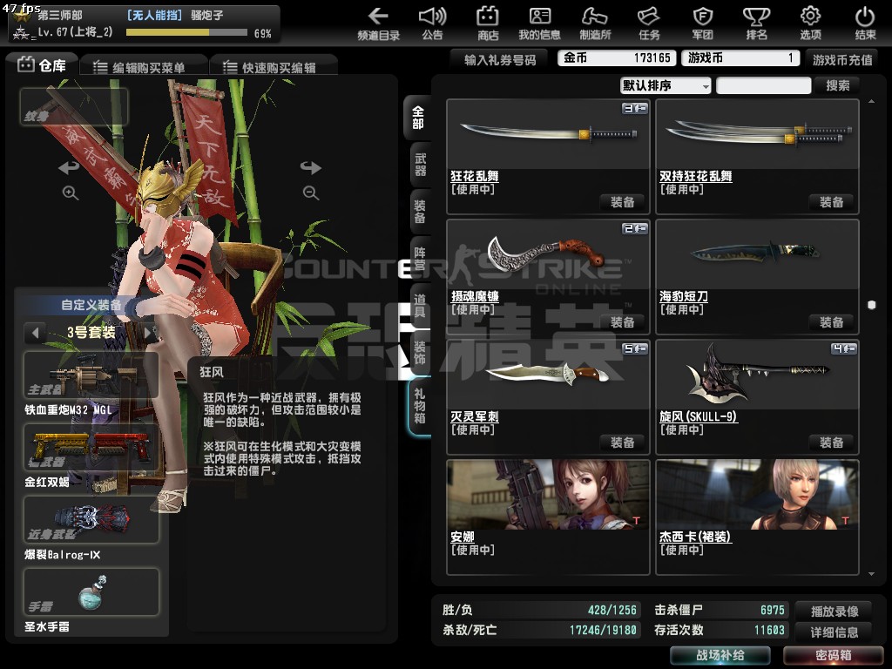The width and height of the screenshot is (892, 669).
Task: Select the 装备 category tab
Action: point(420,212)
